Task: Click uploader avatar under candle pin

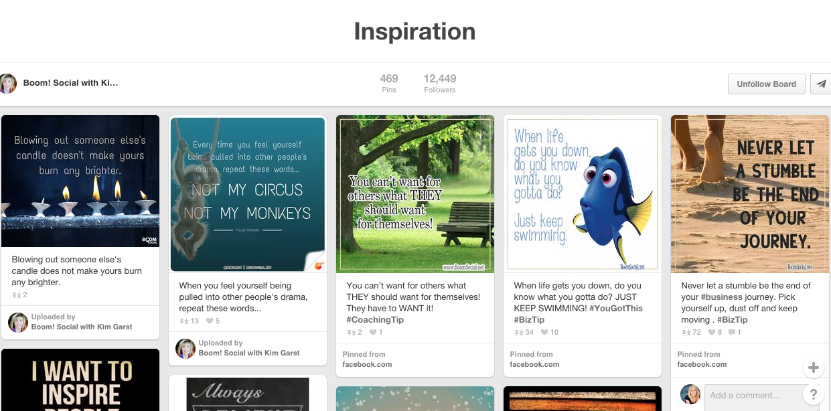Action: (x=18, y=322)
